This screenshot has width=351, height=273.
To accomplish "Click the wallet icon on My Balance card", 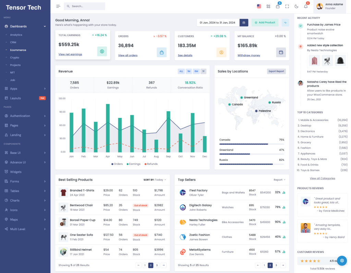I will point(281,52).
